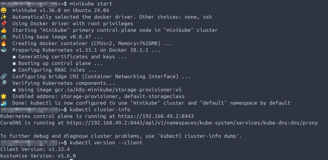This screenshot has height=160, width=328.
Task: Click the magnifying glass emoji beside 'Verifying Kubernetes'
Action: pos(3,83)
